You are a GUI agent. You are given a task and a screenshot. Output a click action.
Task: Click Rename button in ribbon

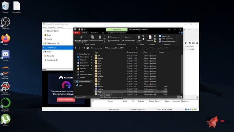pos(128,41)
